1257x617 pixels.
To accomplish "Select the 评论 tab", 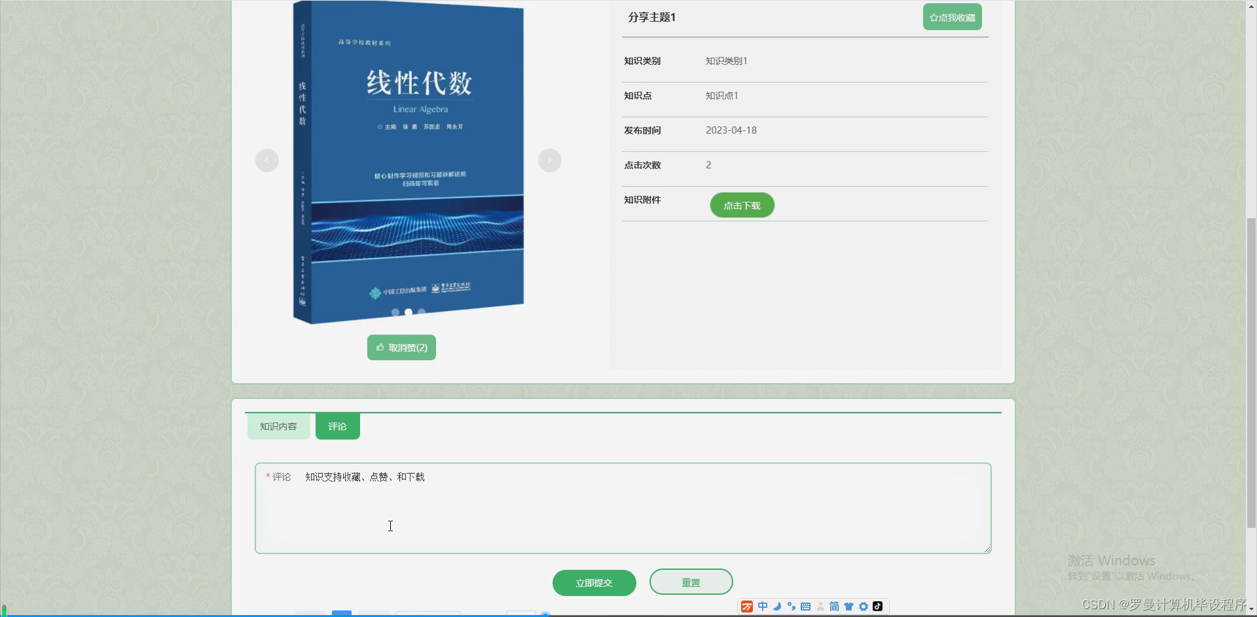I will (337, 426).
